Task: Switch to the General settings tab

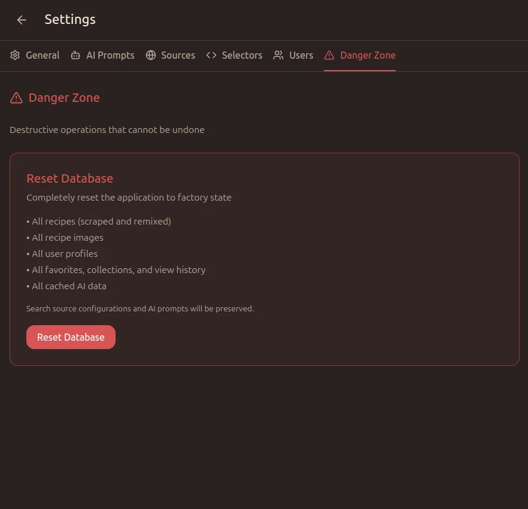Action: coord(43,55)
